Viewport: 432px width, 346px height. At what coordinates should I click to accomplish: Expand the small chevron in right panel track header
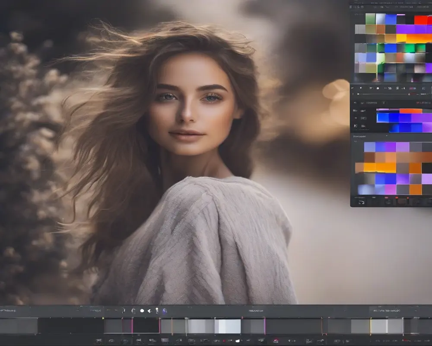tap(384, 103)
